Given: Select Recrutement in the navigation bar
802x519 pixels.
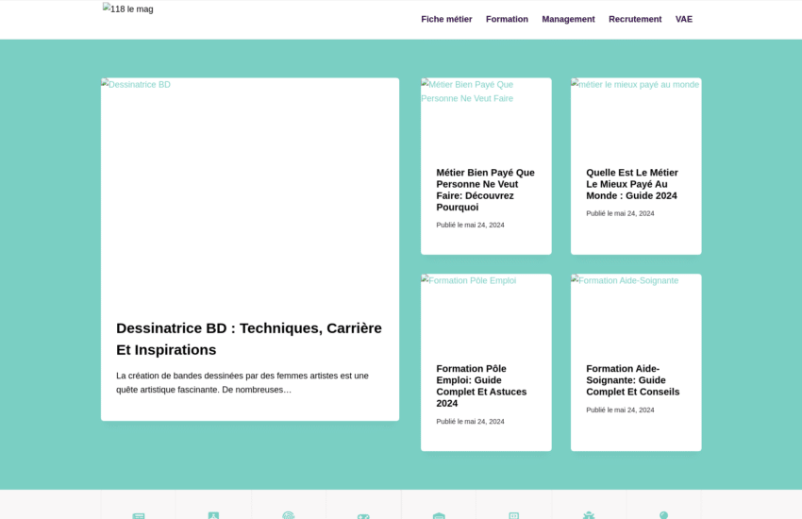Looking at the screenshot, I should (635, 19).
